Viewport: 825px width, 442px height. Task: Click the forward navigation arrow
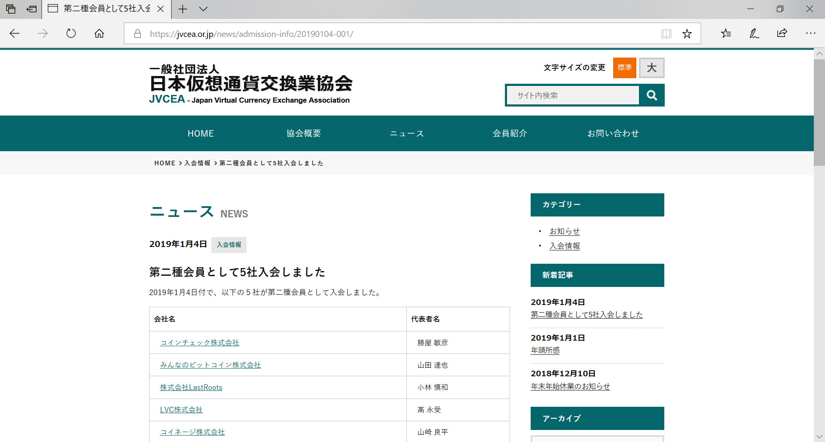click(43, 34)
